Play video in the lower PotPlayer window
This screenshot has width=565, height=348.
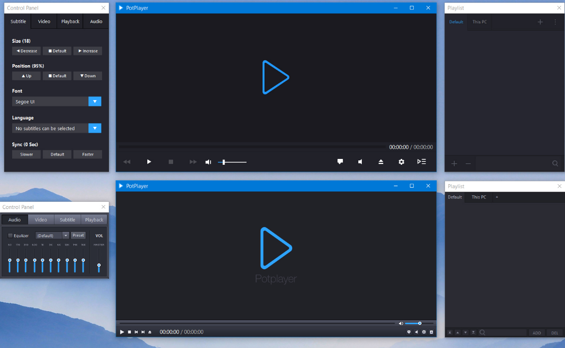[x=122, y=332]
